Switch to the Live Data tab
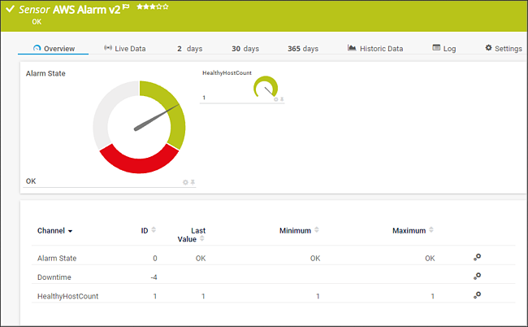 (125, 49)
